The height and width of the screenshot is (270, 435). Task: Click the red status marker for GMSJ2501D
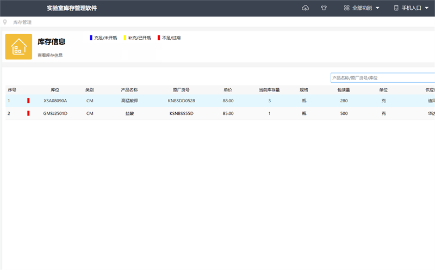pos(28,113)
